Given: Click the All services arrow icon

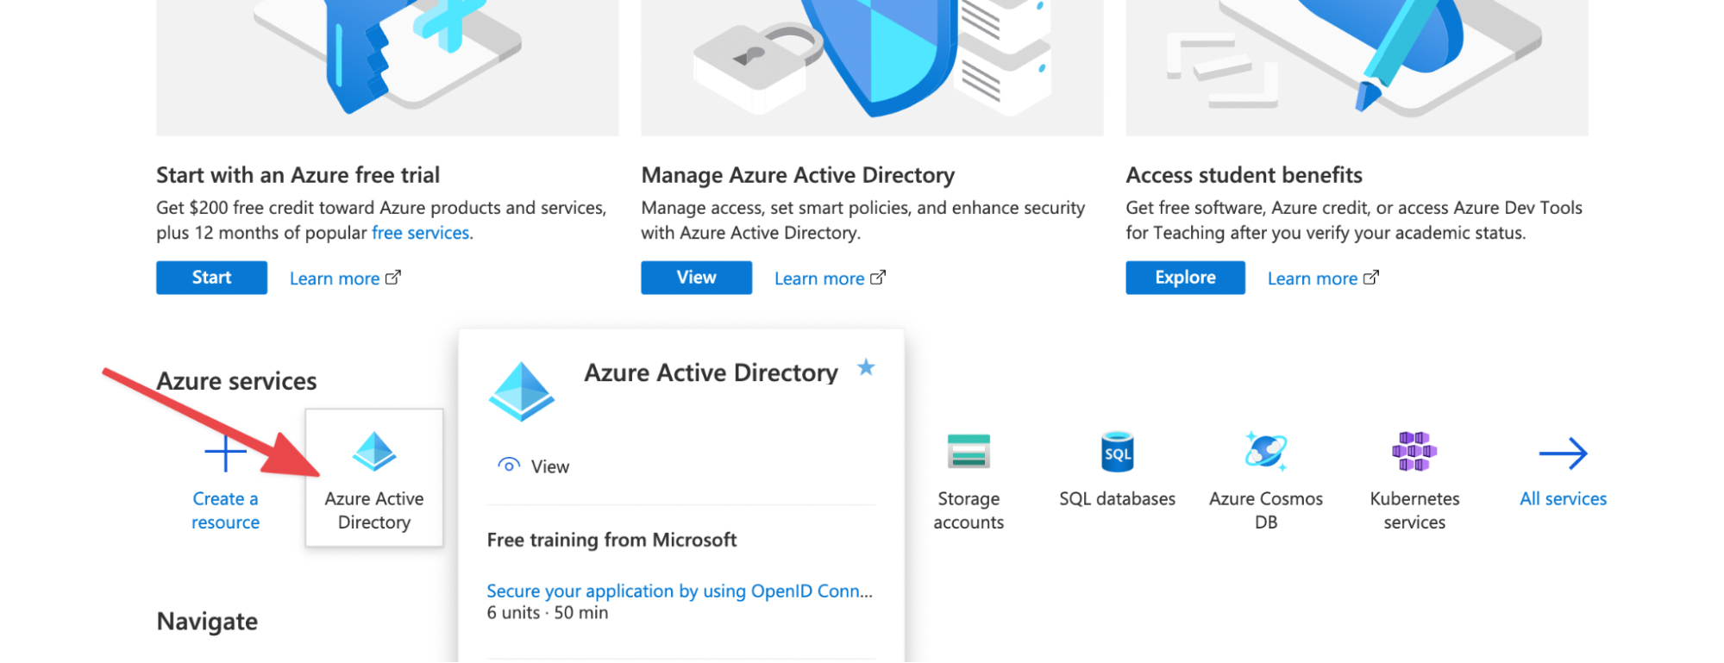Looking at the screenshot, I should [1563, 453].
